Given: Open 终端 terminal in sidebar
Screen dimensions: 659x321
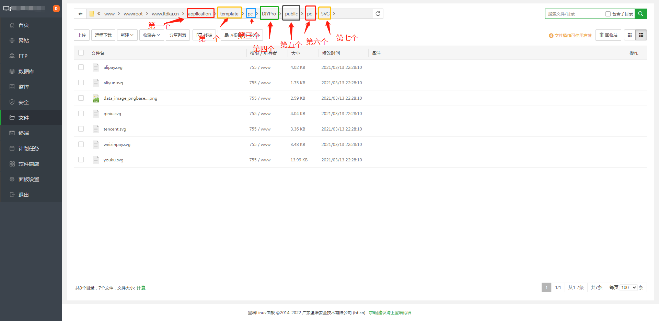Looking at the screenshot, I should 31,133.
